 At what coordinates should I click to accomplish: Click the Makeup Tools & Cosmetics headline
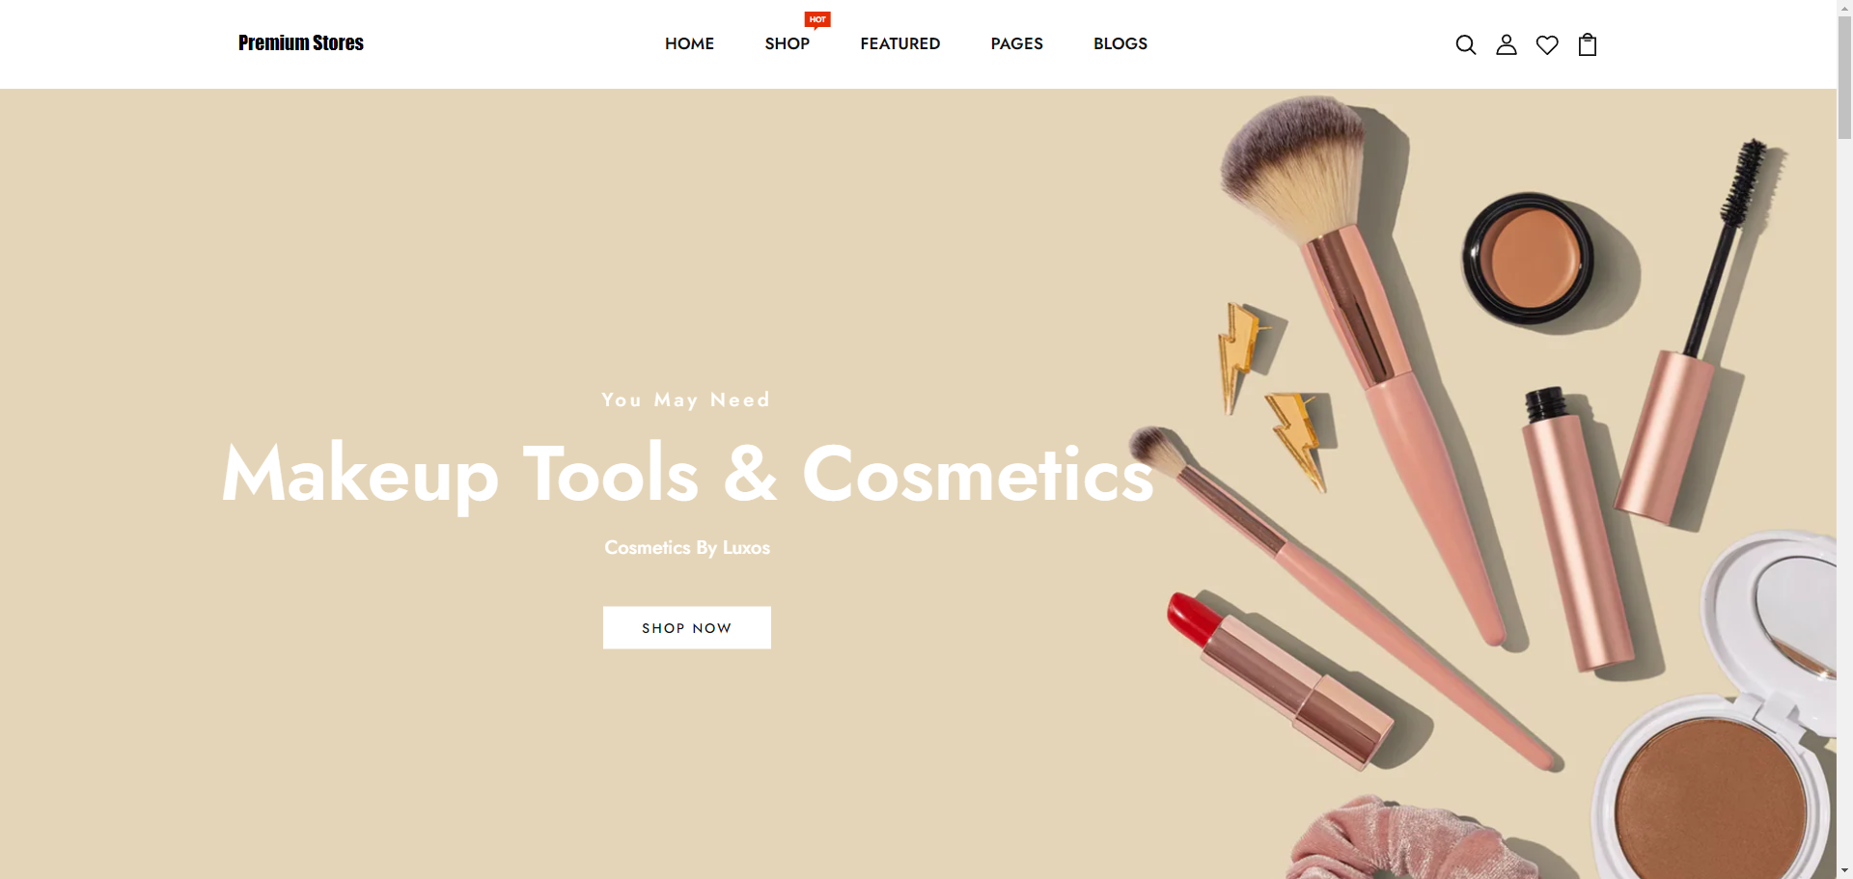[687, 475]
